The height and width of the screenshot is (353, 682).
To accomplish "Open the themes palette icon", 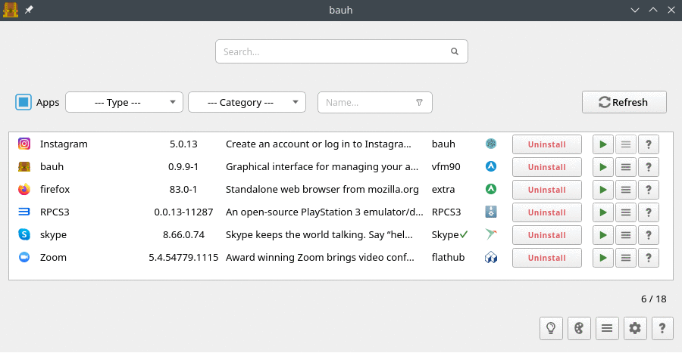I will point(578,328).
